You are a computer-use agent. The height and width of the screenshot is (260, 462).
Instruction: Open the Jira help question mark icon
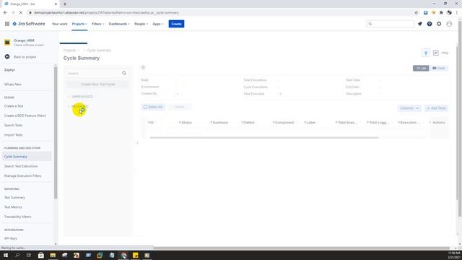click(430, 24)
